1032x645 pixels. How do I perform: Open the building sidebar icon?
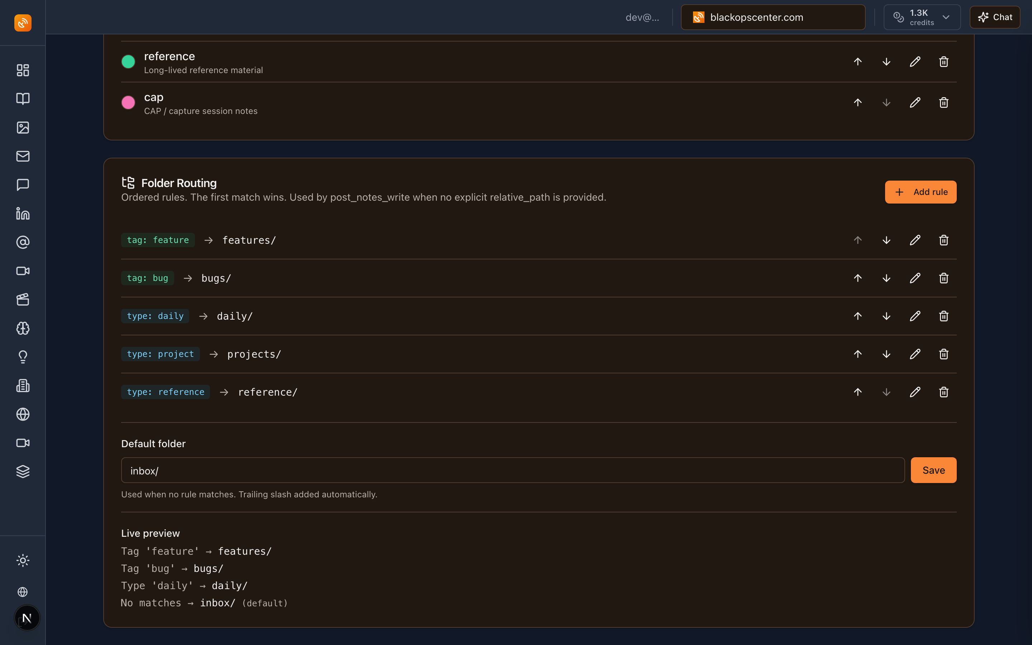[23, 386]
